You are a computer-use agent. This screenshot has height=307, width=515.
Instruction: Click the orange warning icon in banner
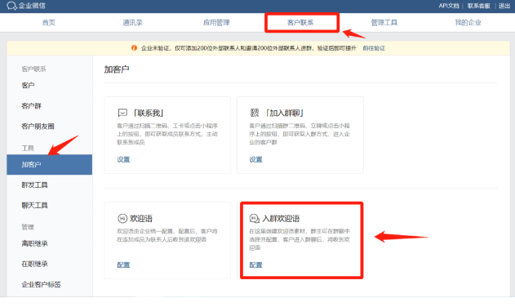[x=134, y=48]
